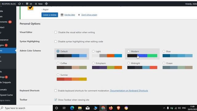Launch Brave browser from taskbar

pos(119,108)
